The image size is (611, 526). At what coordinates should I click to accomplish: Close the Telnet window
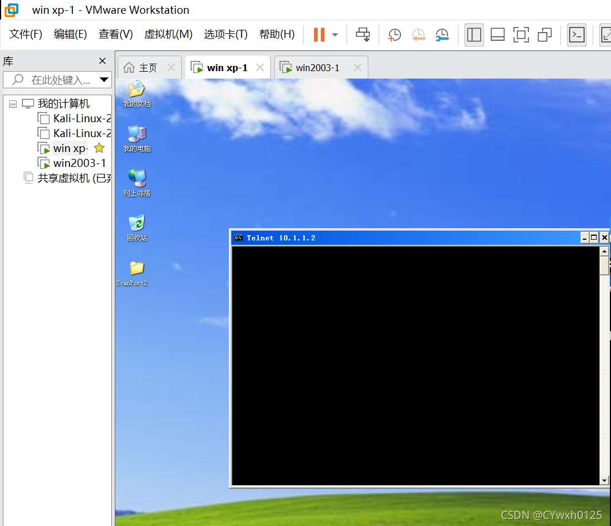604,237
